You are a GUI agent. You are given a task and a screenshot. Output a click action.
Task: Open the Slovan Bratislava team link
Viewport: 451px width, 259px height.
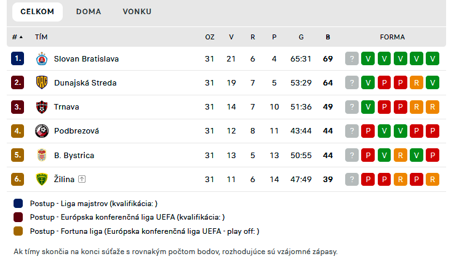86,59
